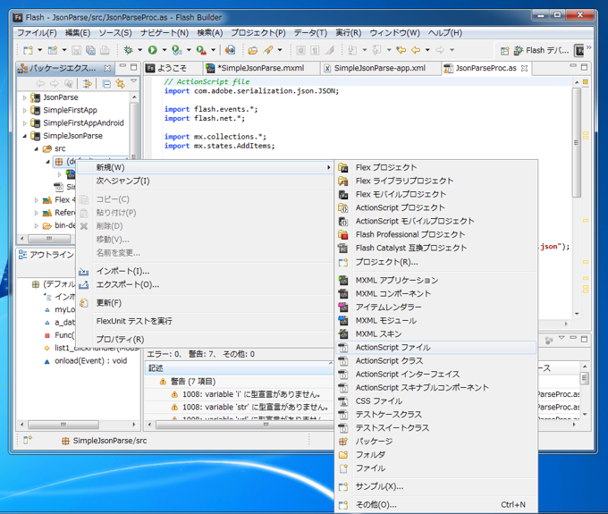The width and height of the screenshot is (608, 514).
Task: Click Last Edit Location arrow icon
Action: click(401, 50)
